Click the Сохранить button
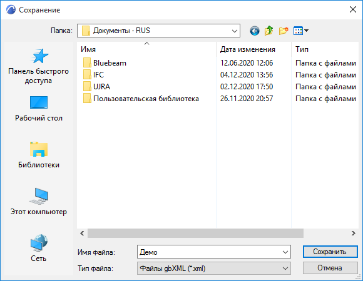This screenshot has height=281, width=363. coord(330,252)
